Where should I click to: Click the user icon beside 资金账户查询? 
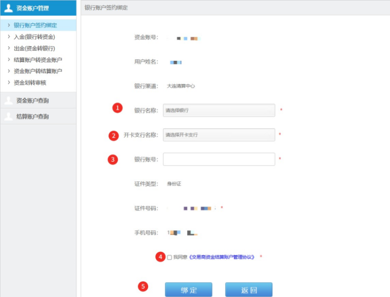(x=8, y=100)
